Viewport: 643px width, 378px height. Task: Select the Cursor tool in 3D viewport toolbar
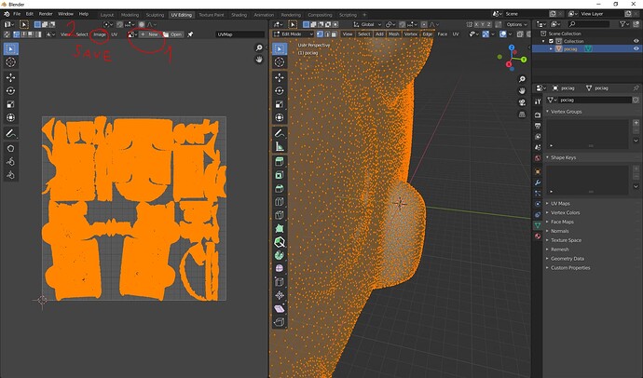click(x=280, y=62)
